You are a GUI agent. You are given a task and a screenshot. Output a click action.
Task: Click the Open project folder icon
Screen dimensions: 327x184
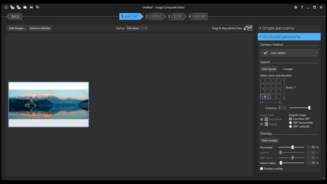[x=25, y=7]
